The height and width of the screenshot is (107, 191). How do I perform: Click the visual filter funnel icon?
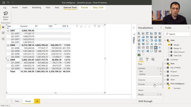(95, 26)
